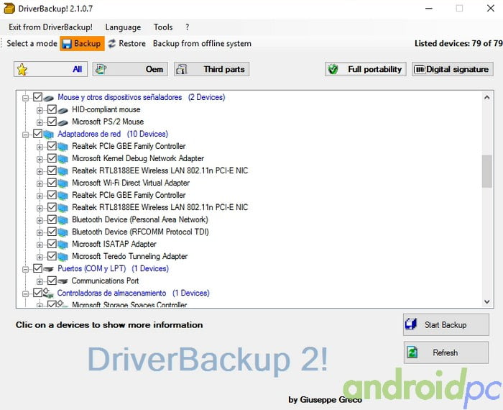Click the Digital signature button text
503x410 pixels.
(x=458, y=69)
